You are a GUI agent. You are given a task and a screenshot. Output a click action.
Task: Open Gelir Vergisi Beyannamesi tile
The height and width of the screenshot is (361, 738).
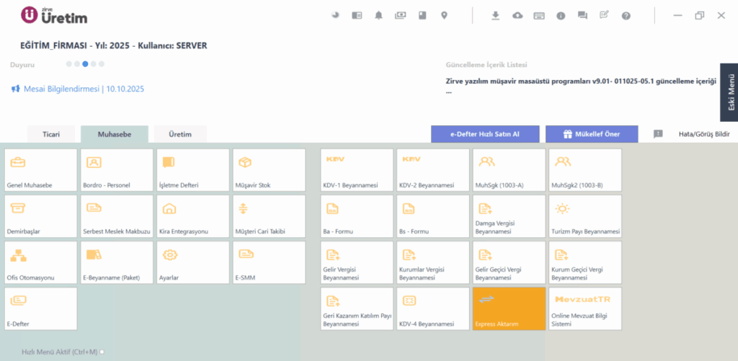pos(357,262)
